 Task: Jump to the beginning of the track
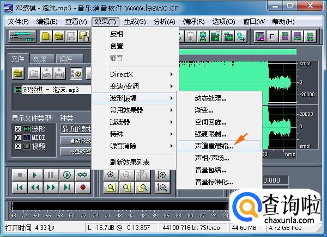coord(20,188)
